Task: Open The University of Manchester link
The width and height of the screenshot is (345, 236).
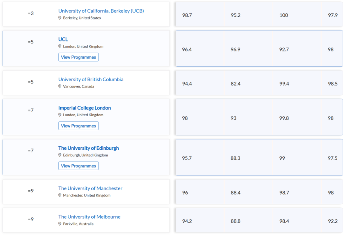Action: pos(90,188)
